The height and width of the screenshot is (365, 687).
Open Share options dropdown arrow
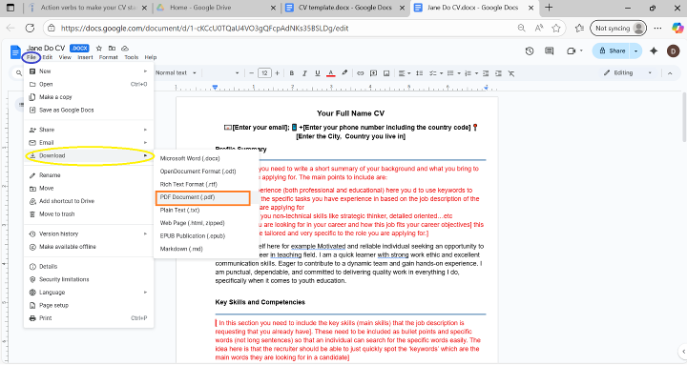[635, 51]
